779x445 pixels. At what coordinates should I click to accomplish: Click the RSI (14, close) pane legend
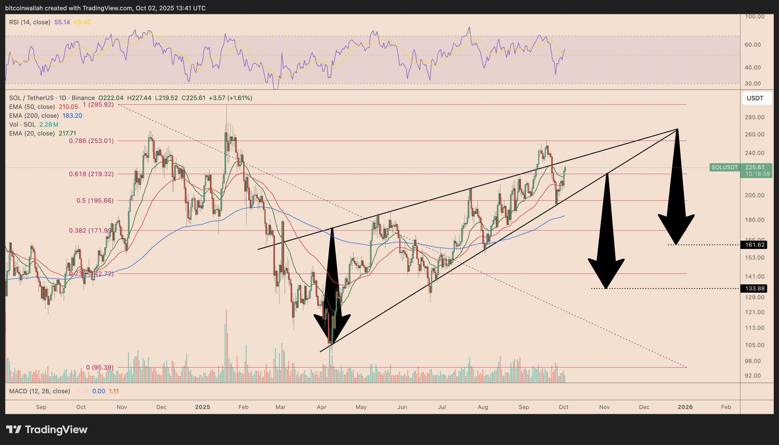coord(30,22)
